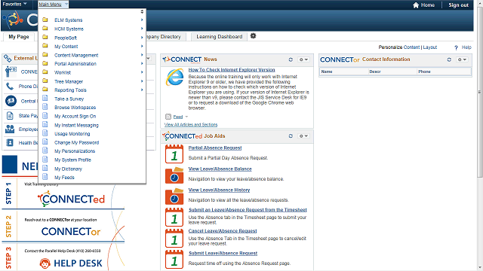Refresh the CONNECT News pagelet
Screen dimensions: 483x271
pyautogui.click(x=291, y=59)
